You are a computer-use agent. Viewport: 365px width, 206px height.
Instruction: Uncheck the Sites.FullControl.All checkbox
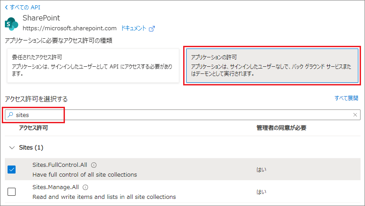[x=12, y=170]
